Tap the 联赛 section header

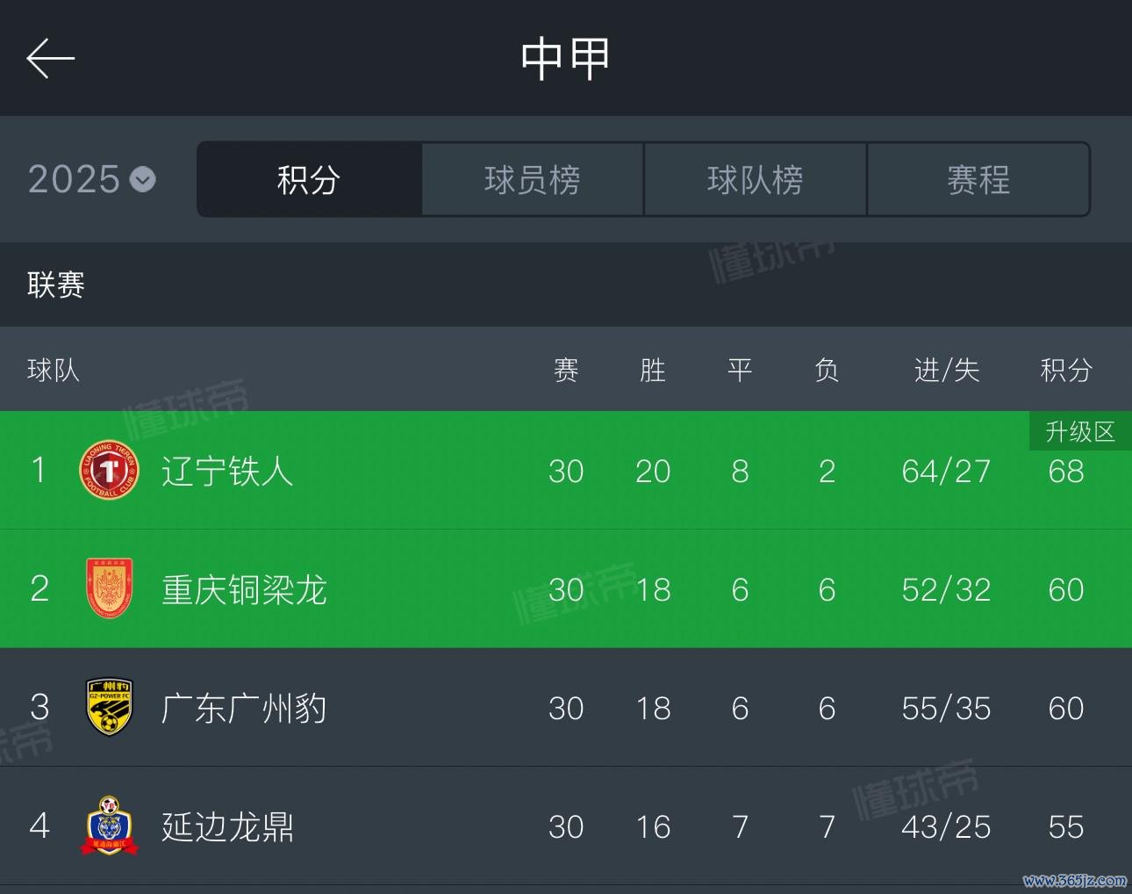[x=56, y=285]
